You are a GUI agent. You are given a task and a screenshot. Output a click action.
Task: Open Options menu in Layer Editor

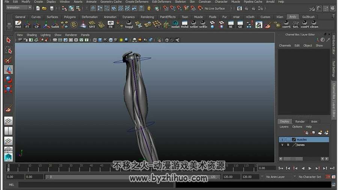tap(297, 127)
